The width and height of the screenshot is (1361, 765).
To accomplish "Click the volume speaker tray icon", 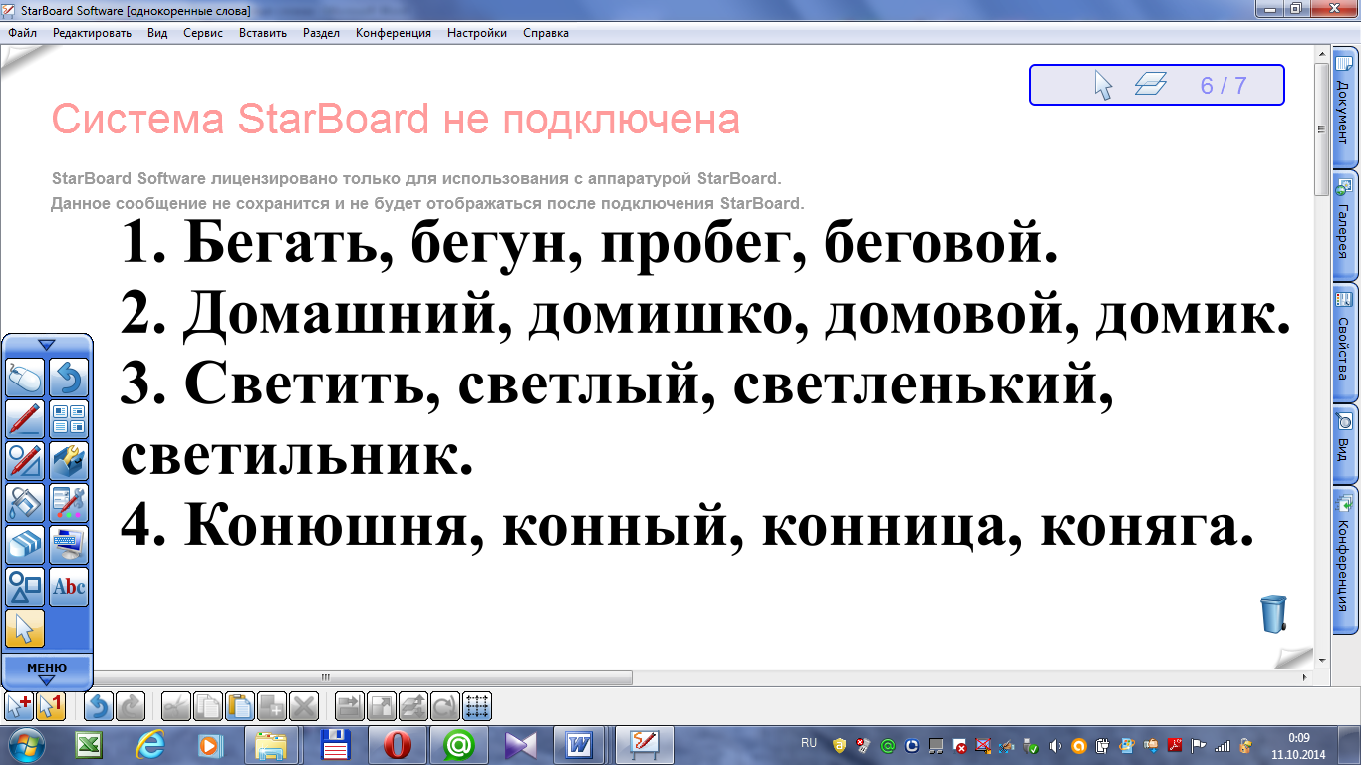I will pos(1055,745).
